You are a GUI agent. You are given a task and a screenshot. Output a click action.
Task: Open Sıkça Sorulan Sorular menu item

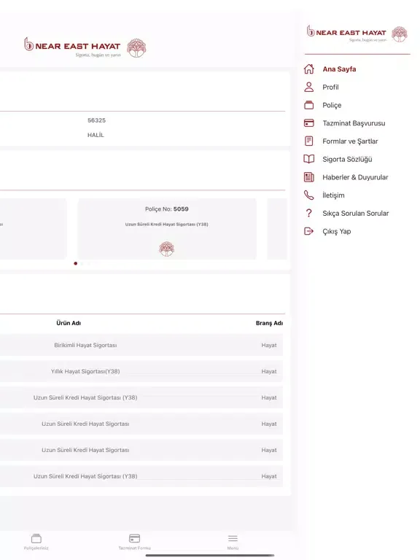tap(355, 213)
